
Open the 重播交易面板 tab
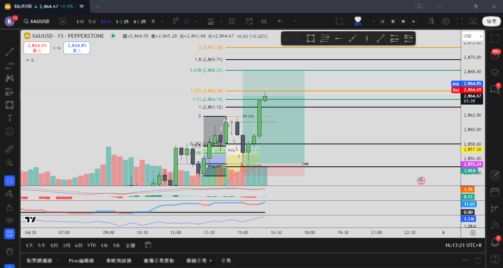tap(159, 261)
